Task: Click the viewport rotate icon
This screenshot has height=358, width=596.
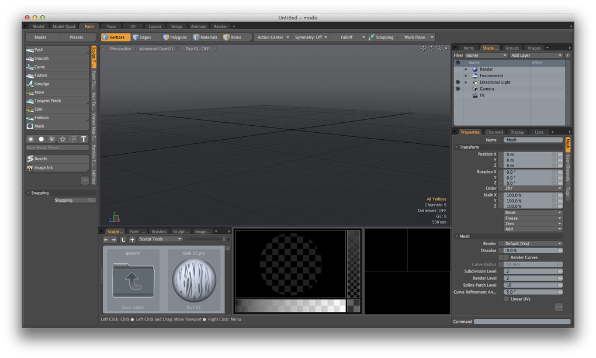Action: [x=431, y=49]
